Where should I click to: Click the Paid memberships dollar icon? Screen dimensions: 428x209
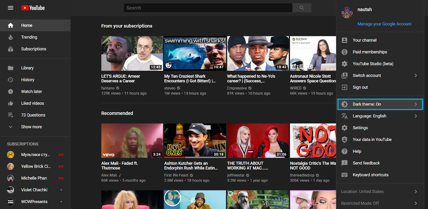tap(345, 52)
